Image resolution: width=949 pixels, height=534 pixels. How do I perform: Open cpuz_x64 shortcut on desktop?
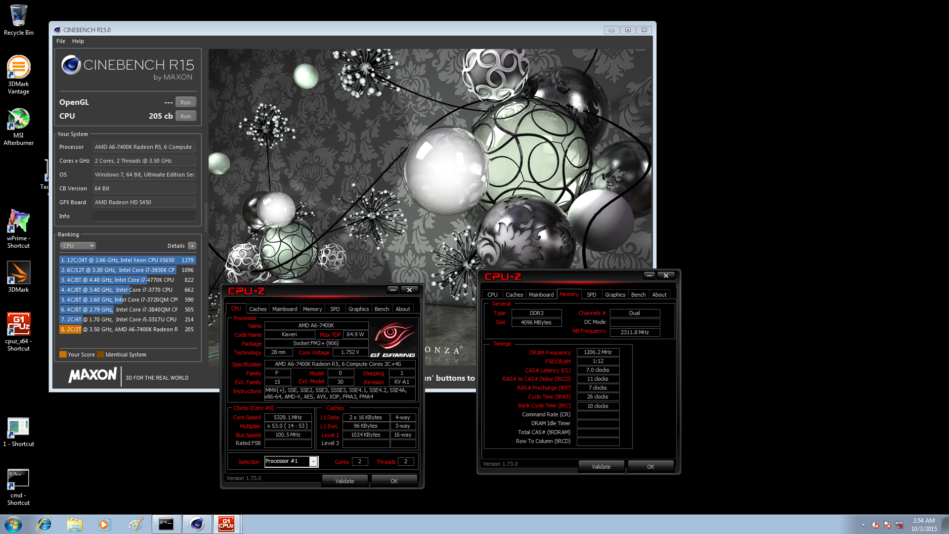point(19,331)
